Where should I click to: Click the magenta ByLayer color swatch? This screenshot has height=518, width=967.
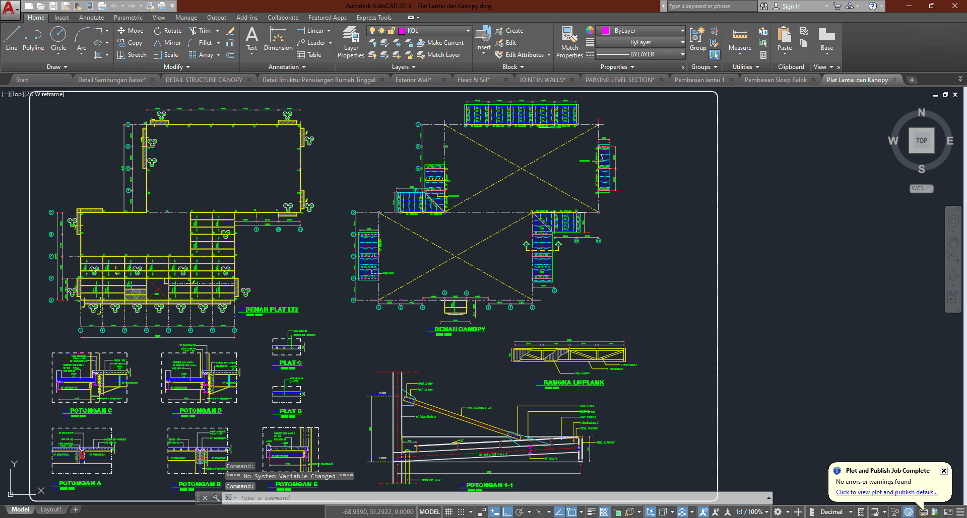click(606, 31)
